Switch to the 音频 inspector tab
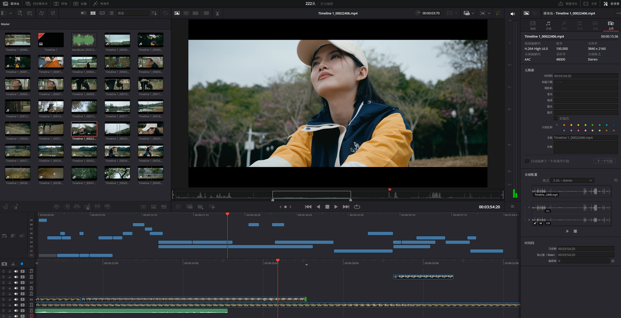This screenshot has height=318, width=621. click(x=548, y=25)
